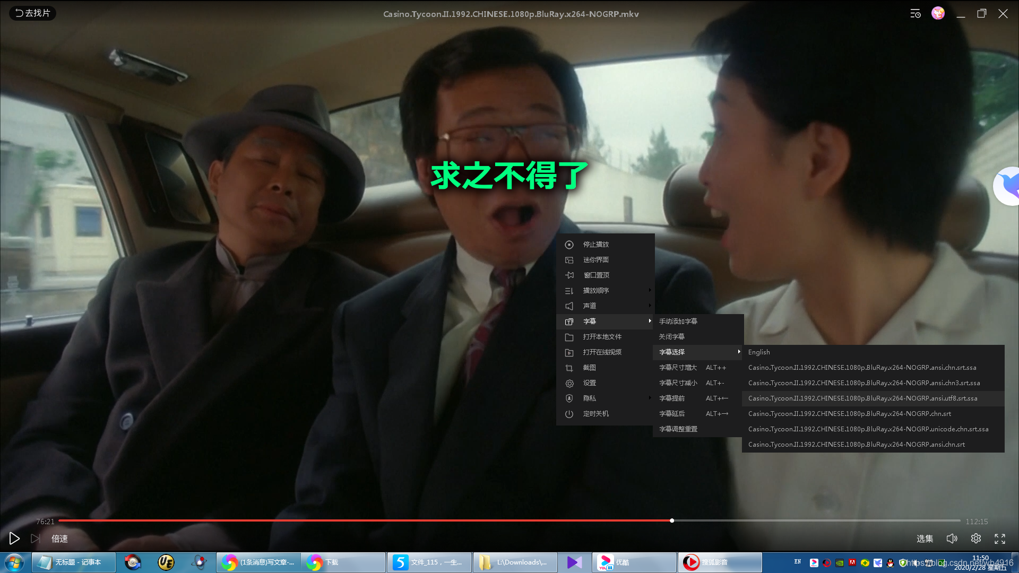Open the Notepad window in taskbar
This screenshot has height=573, width=1019.
click(x=74, y=562)
